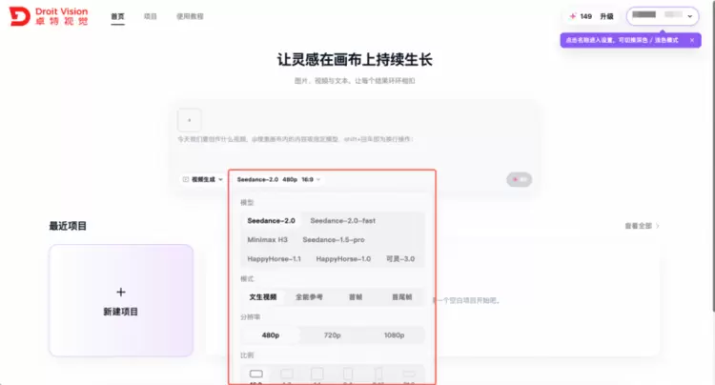Click the page vertical scrollbar
This screenshot has width=715, height=385.
tap(713, 155)
